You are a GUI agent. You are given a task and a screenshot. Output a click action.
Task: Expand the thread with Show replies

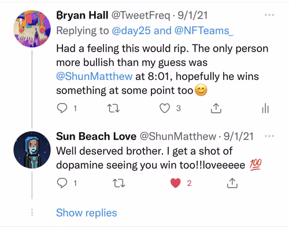click(x=87, y=213)
